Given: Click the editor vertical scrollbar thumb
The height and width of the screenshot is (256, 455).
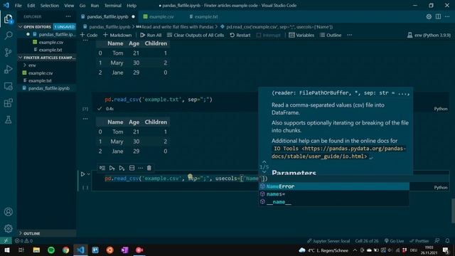Looking at the screenshot, I should (453, 210).
